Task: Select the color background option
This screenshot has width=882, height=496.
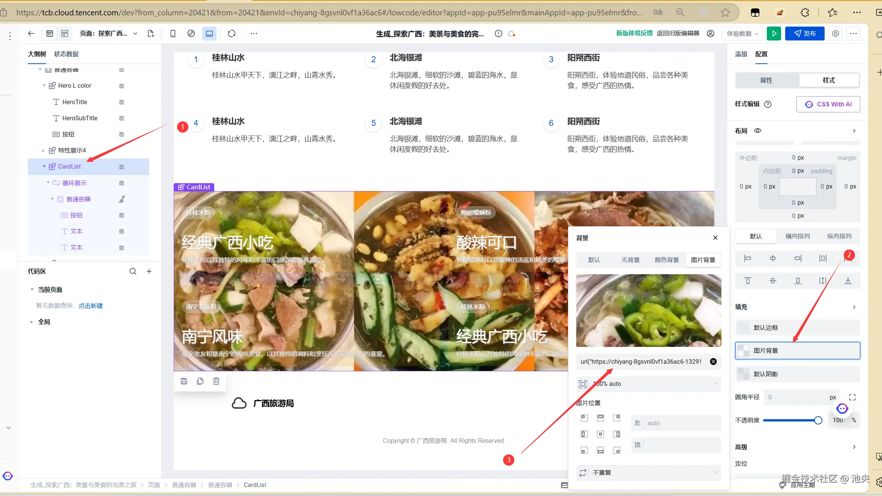Action: pyautogui.click(x=666, y=260)
